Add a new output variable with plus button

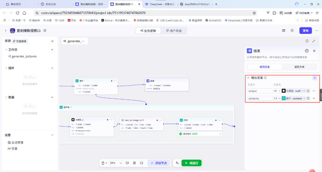pyautogui.click(x=315, y=78)
